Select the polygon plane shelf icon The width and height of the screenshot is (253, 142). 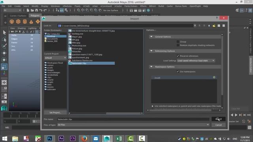[38, 21]
